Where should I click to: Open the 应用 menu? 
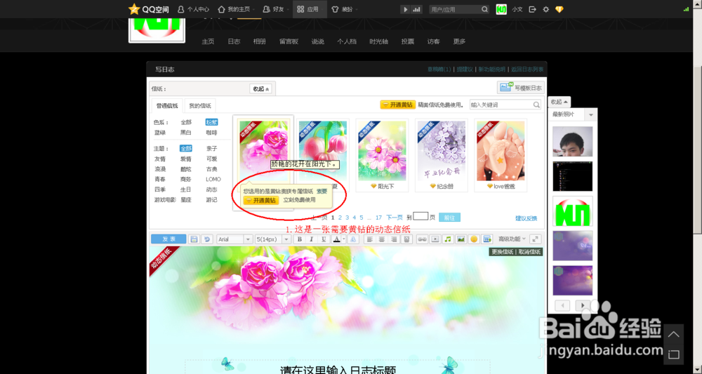pyautogui.click(x=310, y=9)
